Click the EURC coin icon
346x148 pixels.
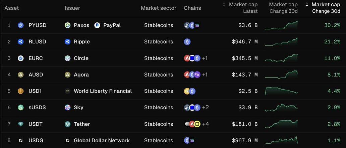click(x=21, y=58)
